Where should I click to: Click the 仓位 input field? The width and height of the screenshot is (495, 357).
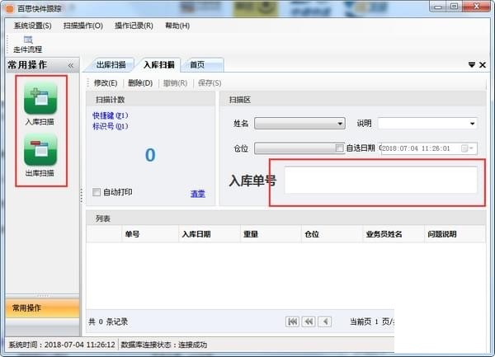[x=299, y=148]
